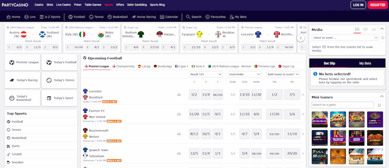Screen dimensions: 389x168
Task: Collapse the Media panel chevron
Action: tap(382, 29)
